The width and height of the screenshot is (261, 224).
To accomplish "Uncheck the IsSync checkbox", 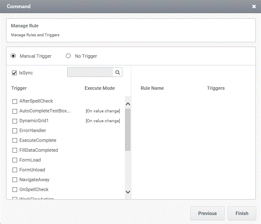I will [15, 73].
